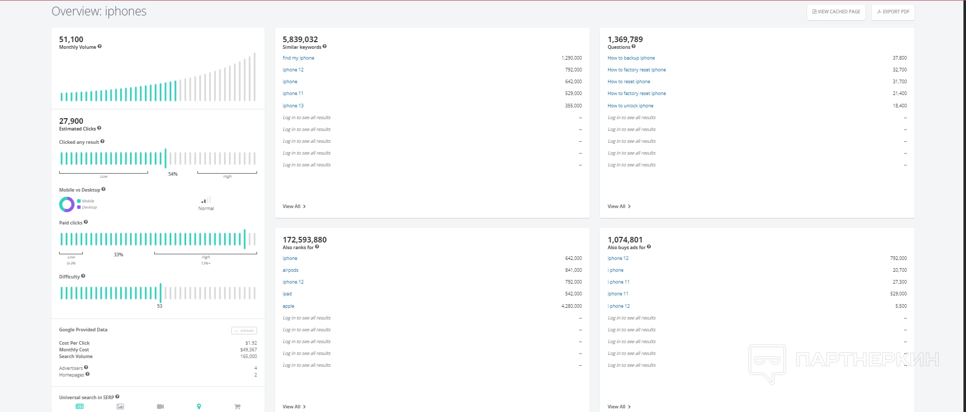Click the help icon next to Homepages
966x412 pixels.
(87, 374)
